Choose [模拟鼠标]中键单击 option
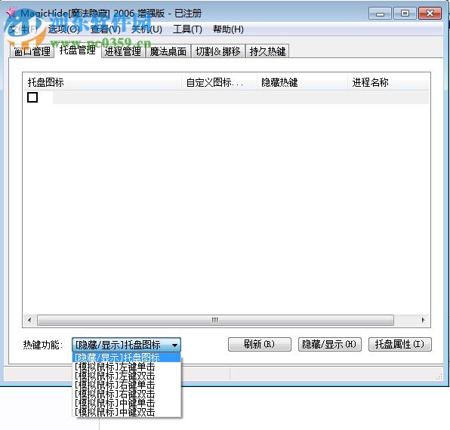This screenshot has height=430, width=450. click(127, 403)
